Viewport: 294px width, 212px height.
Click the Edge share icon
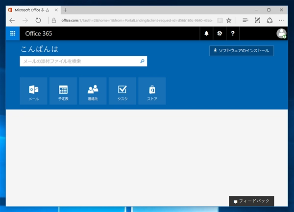coord(269,20)
